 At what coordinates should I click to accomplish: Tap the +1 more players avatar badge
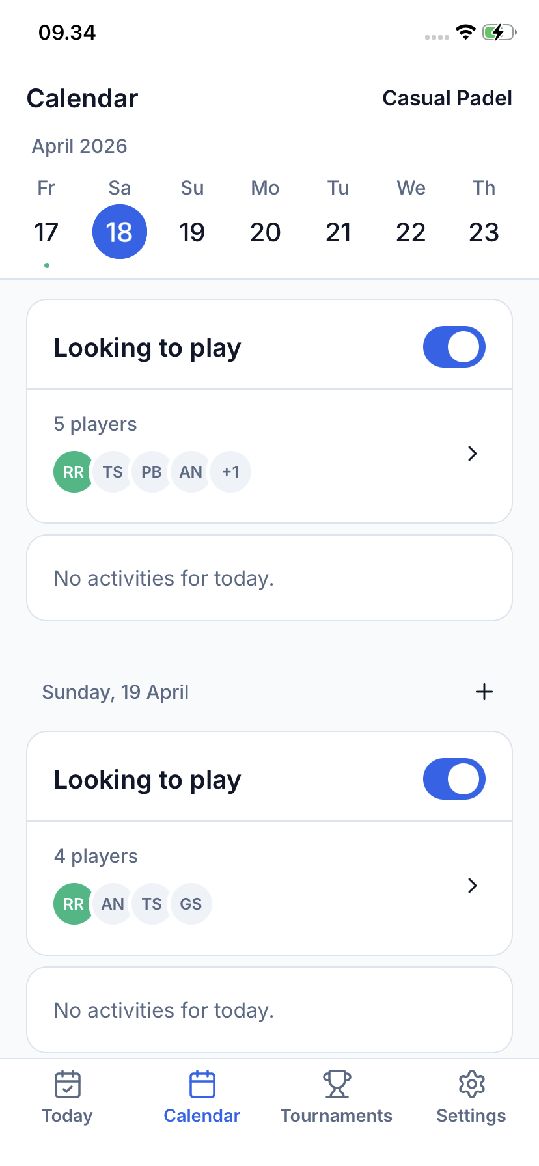pyautogui.click(x=231, y=472)
